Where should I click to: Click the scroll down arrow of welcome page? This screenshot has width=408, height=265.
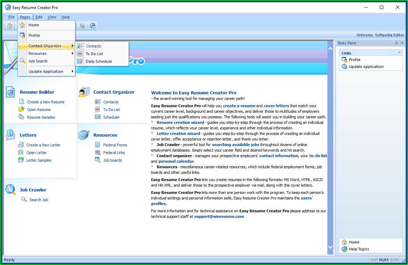[x=330, y=247]
